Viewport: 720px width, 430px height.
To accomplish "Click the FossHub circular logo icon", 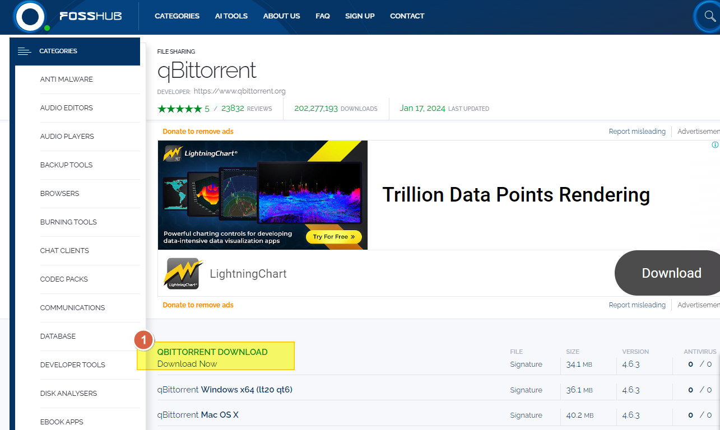I will [x=30, y=16].
